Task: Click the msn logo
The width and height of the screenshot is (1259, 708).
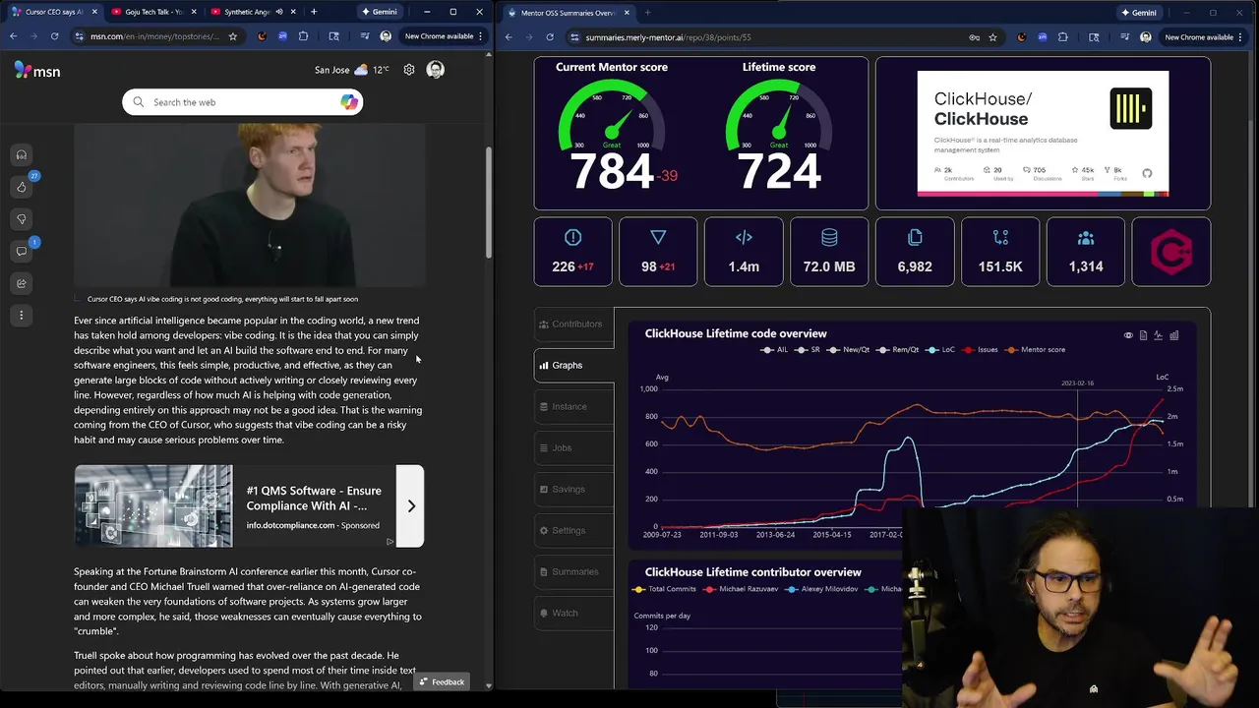Action: click(x=37, y=71)
